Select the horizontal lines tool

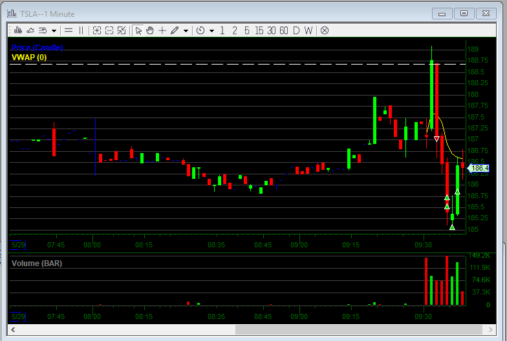point(69,30)
